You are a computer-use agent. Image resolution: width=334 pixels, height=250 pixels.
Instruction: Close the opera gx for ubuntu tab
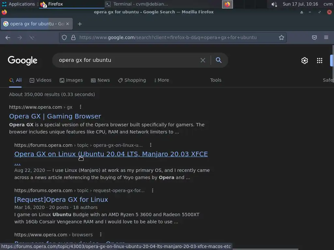[x=68, y=24]
